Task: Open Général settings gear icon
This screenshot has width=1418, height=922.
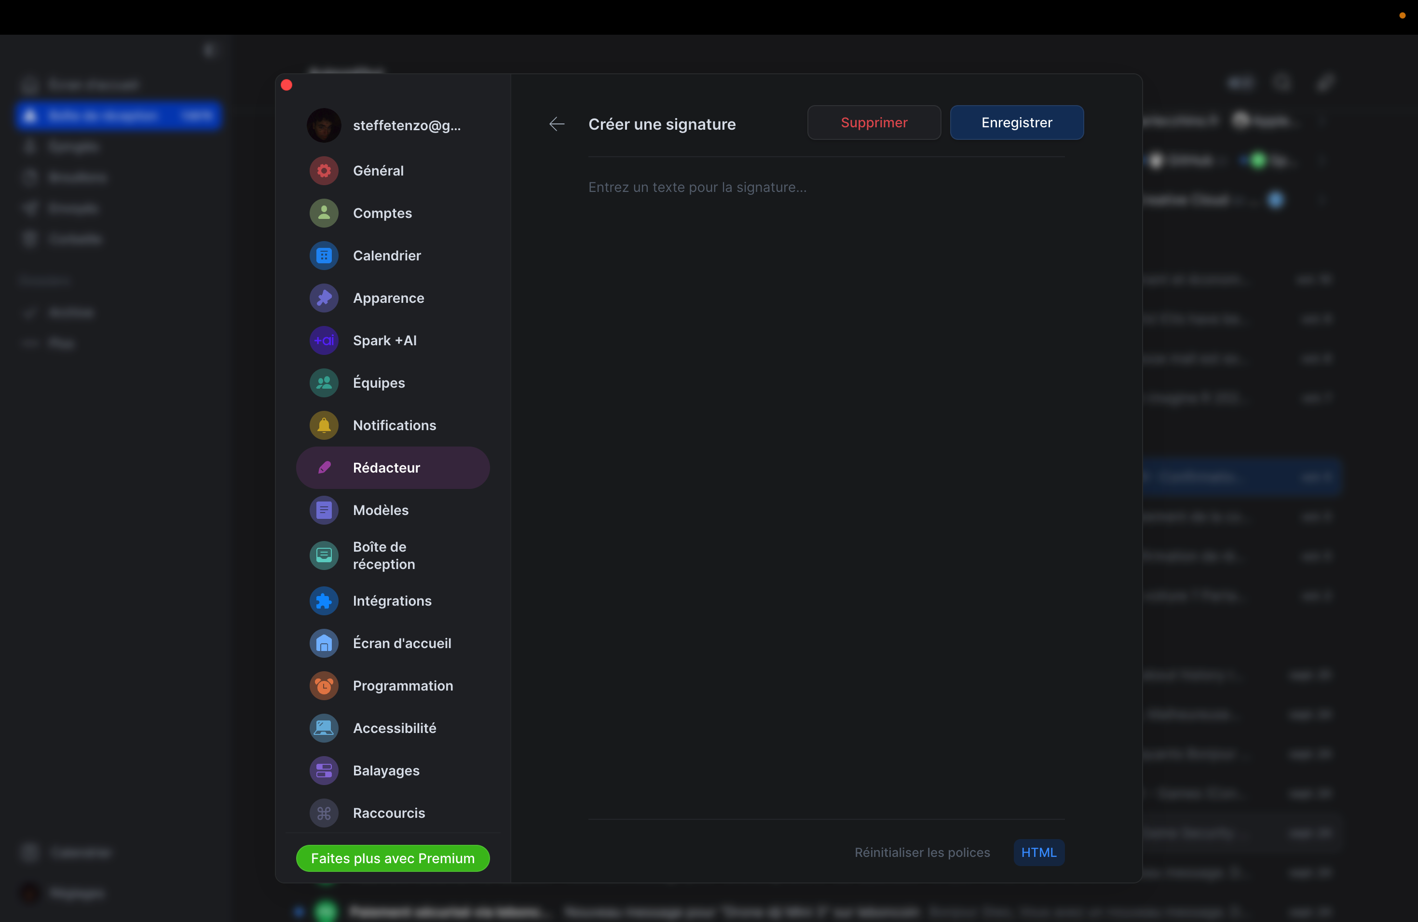Action: click(x=324, y=171)
